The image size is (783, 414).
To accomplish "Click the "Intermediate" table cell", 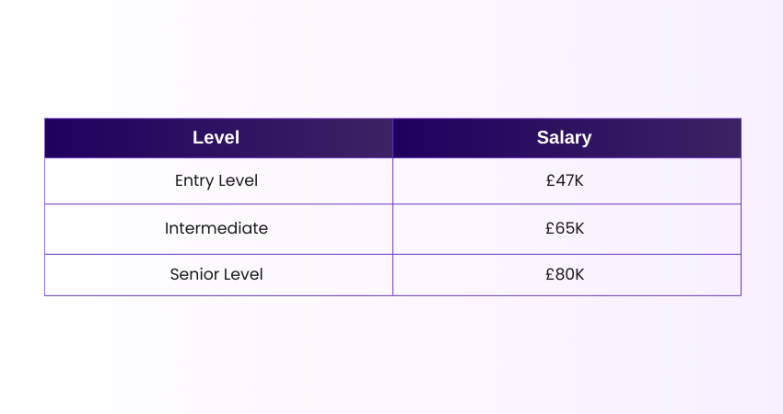I will pos(216,228).
